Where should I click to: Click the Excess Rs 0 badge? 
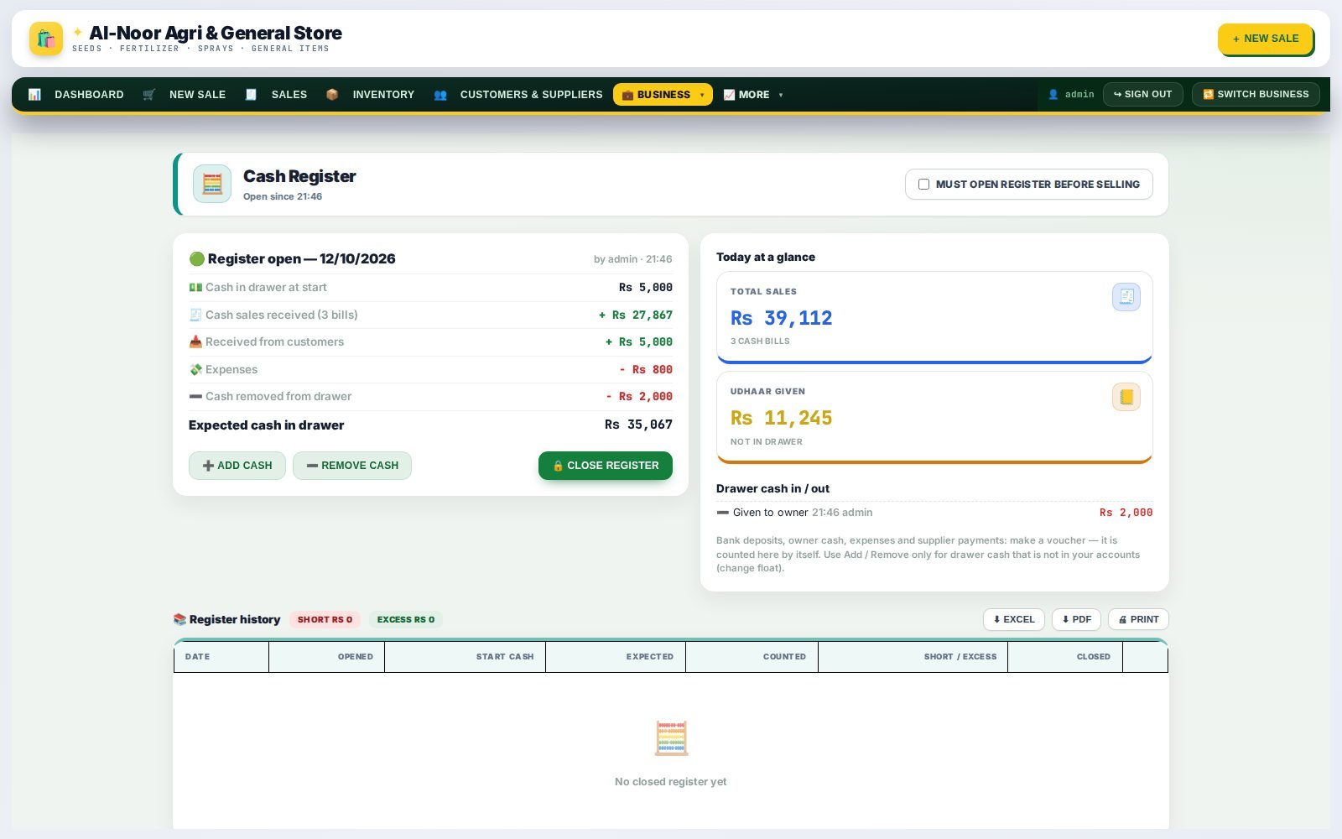click(x=406, y=619)
